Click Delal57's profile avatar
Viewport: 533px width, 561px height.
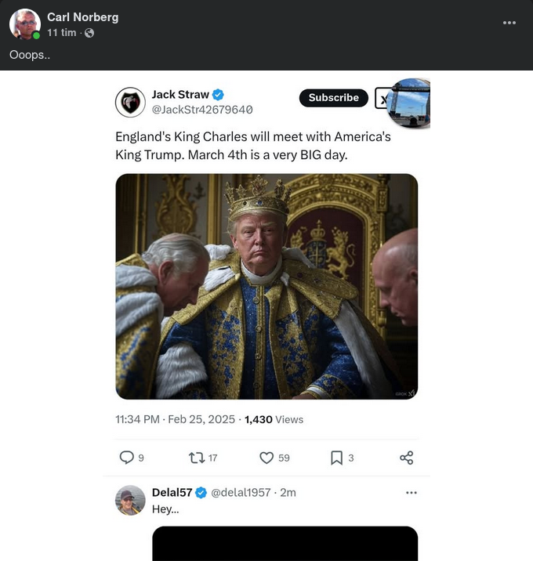coord(130,500)
